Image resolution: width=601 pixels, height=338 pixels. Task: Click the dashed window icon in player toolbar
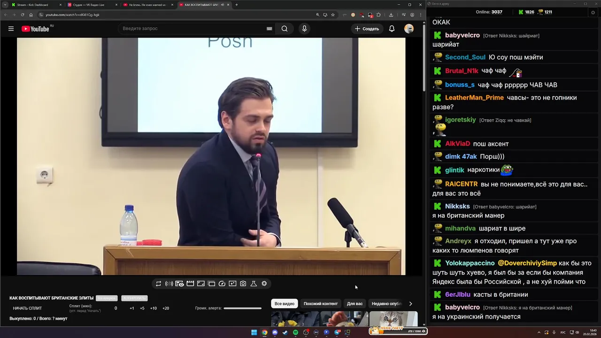tap(211, 284)
